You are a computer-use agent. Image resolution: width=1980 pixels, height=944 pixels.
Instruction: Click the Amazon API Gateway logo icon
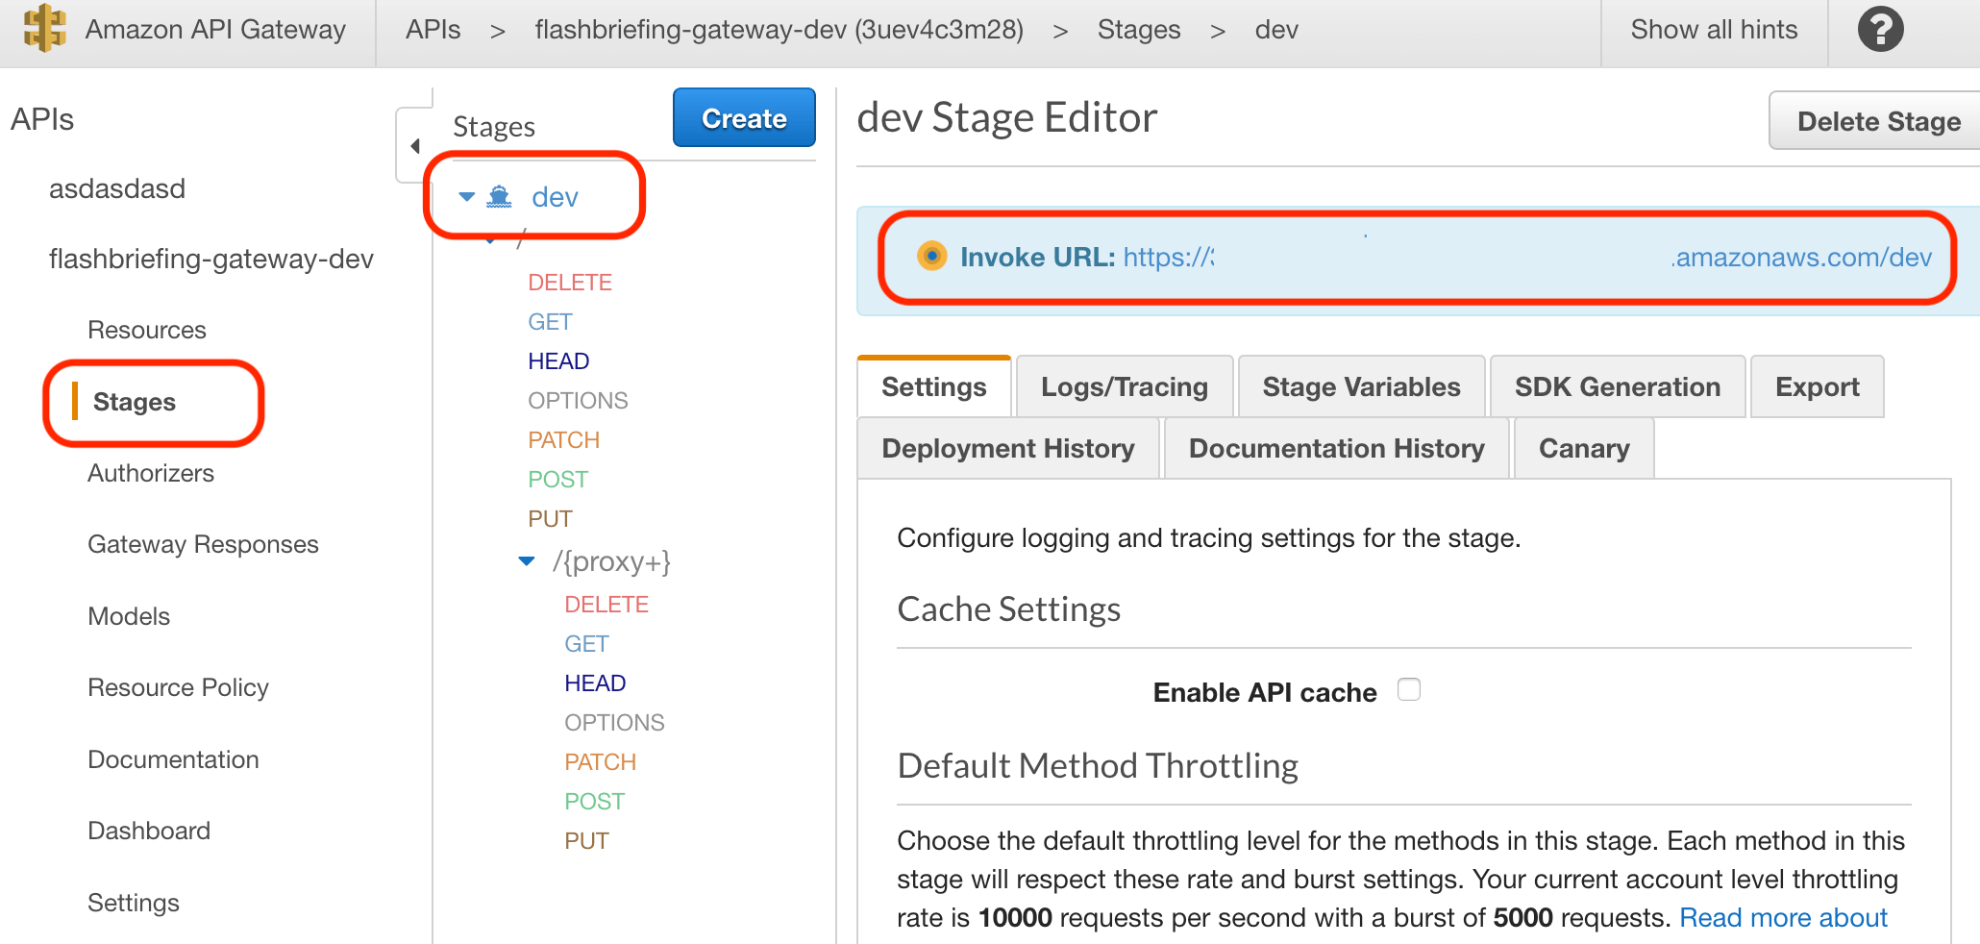(44, 28)
